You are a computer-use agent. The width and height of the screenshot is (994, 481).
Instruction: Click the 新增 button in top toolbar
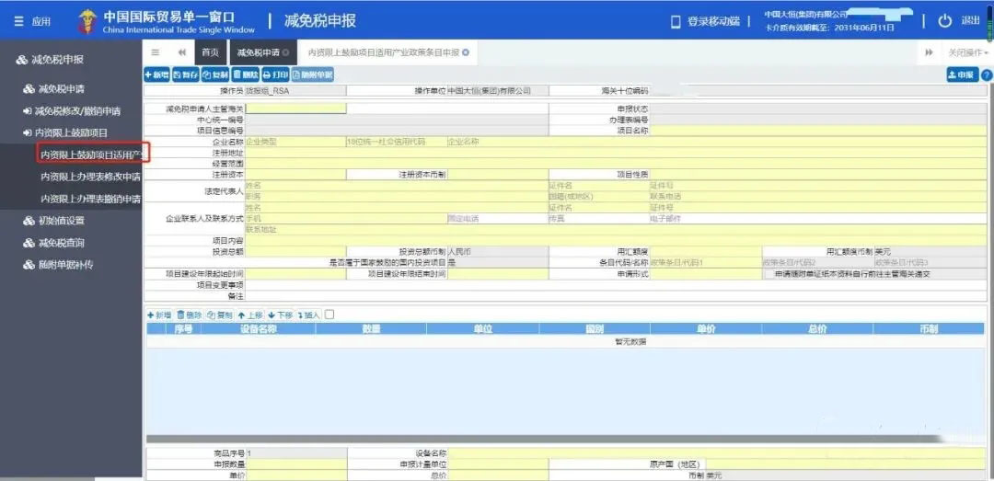(156, 74)
